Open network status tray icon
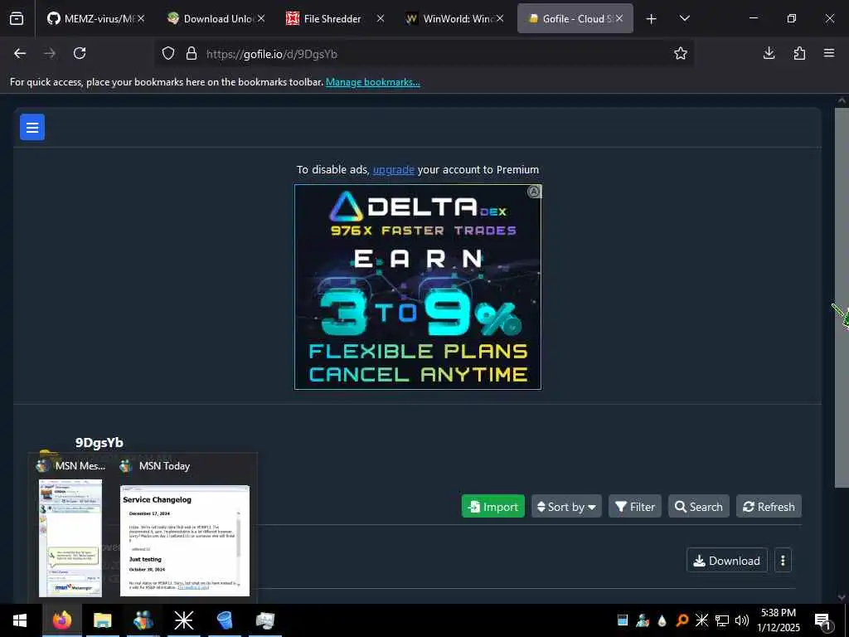849x637 pixels. (x=722, y=620)
